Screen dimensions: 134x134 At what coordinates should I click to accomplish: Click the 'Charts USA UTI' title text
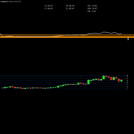tap(15, 2)
